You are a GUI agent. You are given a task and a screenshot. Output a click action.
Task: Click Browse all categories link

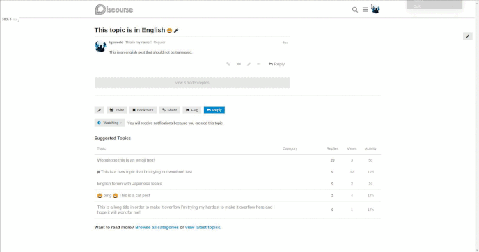(157, 227)
